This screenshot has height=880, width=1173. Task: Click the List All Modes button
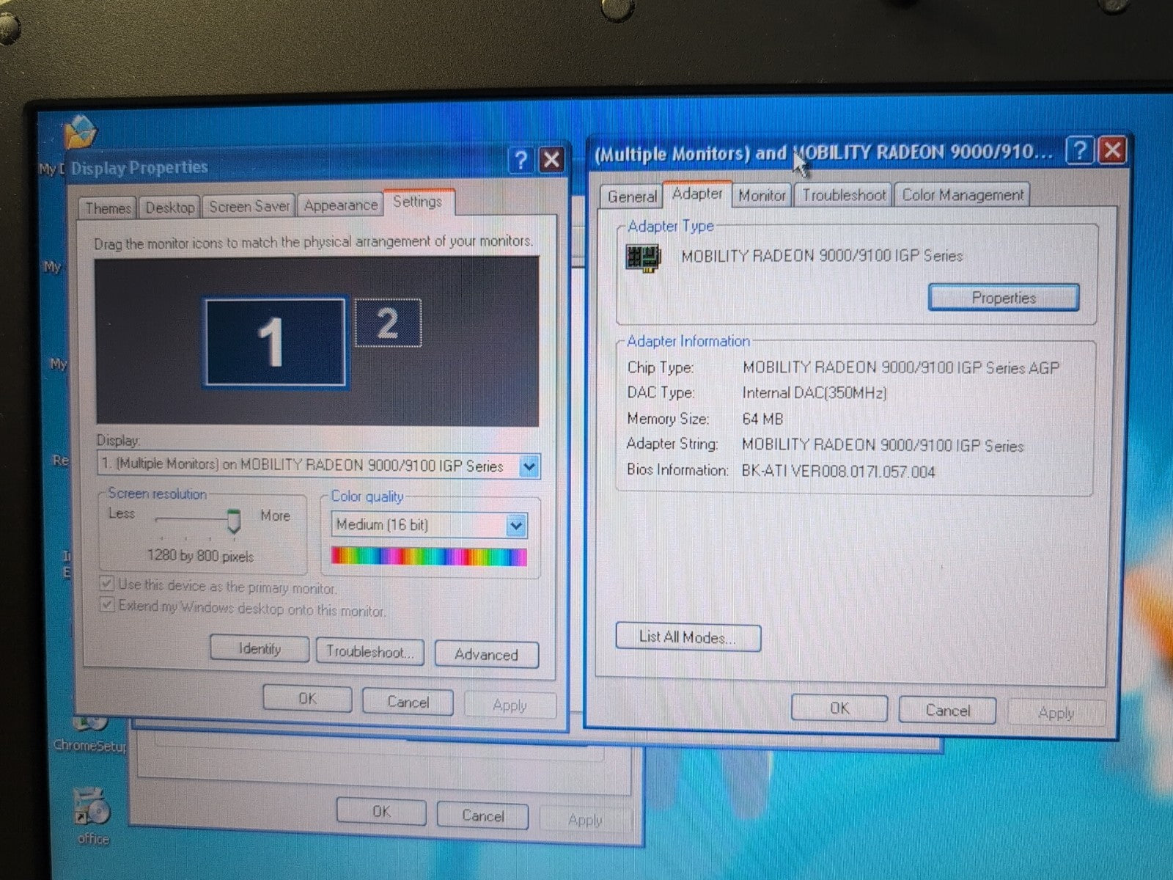pyautogui.click(x=688, y=637)
